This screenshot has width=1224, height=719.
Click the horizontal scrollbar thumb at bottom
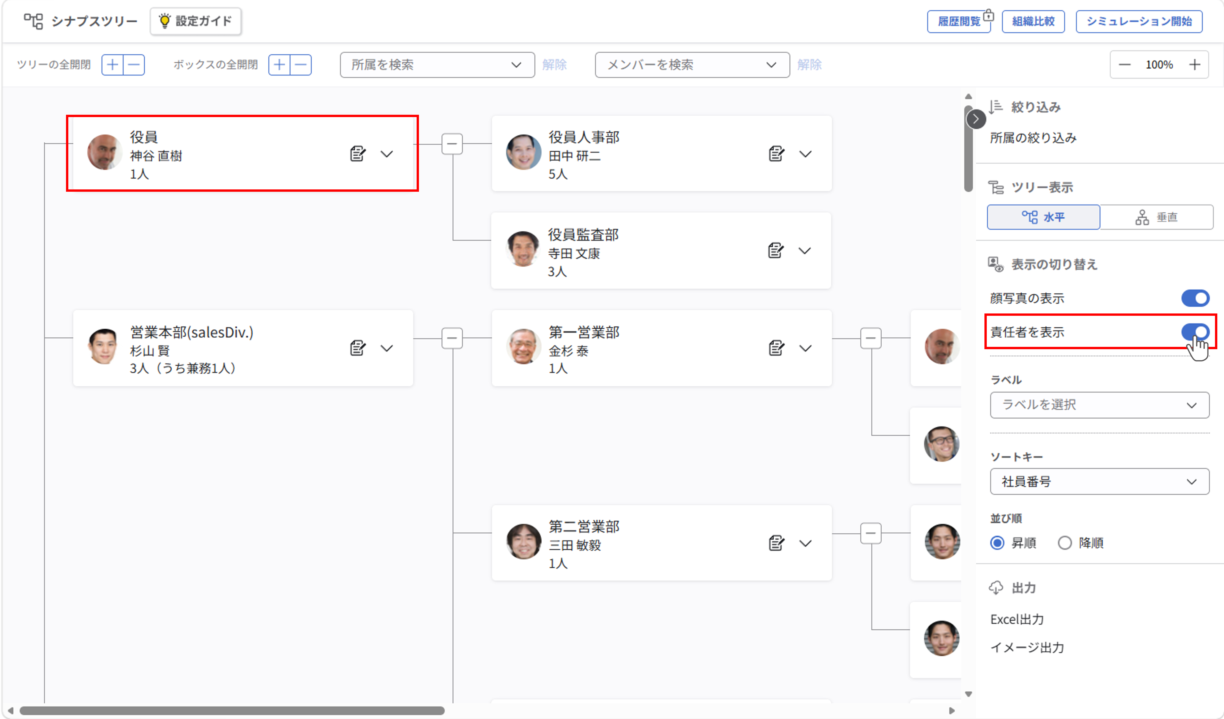pyautogui.click(x=232, y=711)
